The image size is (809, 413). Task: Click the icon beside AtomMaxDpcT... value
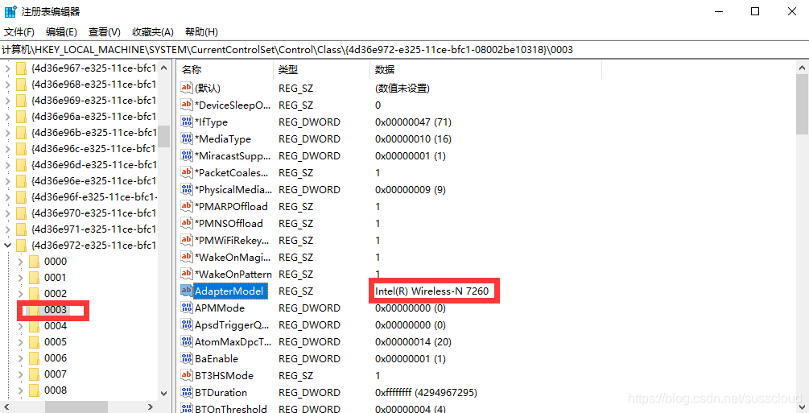(x=186, y=341)
